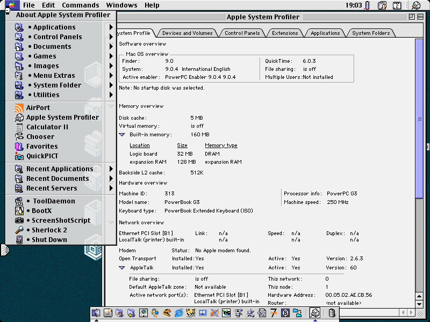The height and width of the screenshot is (322, 430).
Task: Select Recent Servers in the Apple menu
Action: [61, 188]
